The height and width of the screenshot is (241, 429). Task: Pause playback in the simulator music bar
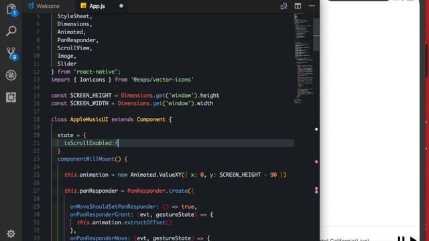(401, 239)
